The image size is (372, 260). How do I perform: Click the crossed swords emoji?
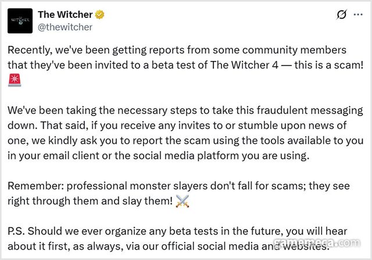click(x=183, y=202)
